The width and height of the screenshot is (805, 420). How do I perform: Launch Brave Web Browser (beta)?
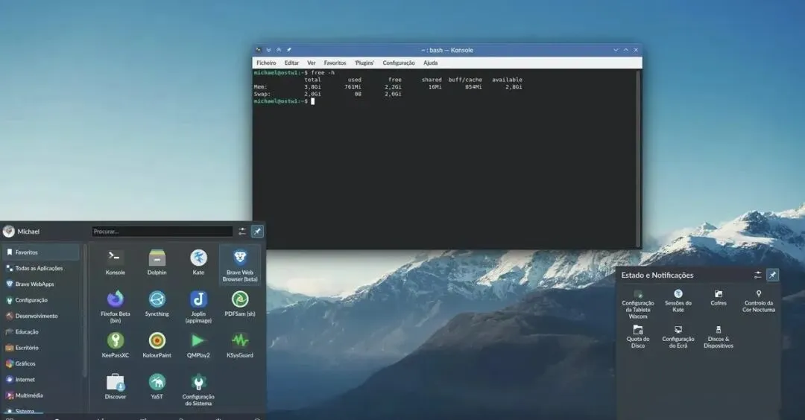click(x=240, y=264)
